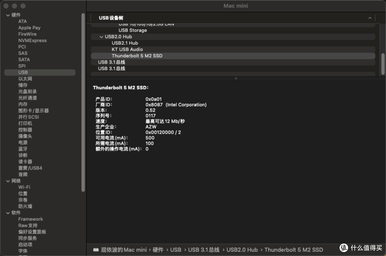Select USB2.1 Hub in device tree
This screenshot has width=386, height=256.
point(233,43)
